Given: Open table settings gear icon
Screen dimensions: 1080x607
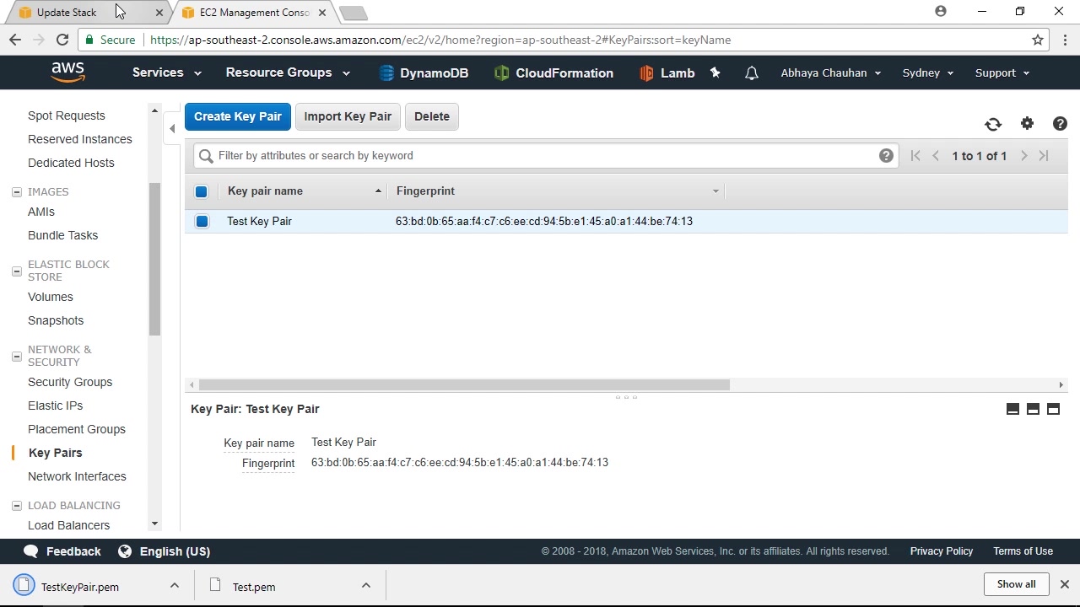Looking at the screenshot, I should pyautogui.click(x=1027, y=123).
